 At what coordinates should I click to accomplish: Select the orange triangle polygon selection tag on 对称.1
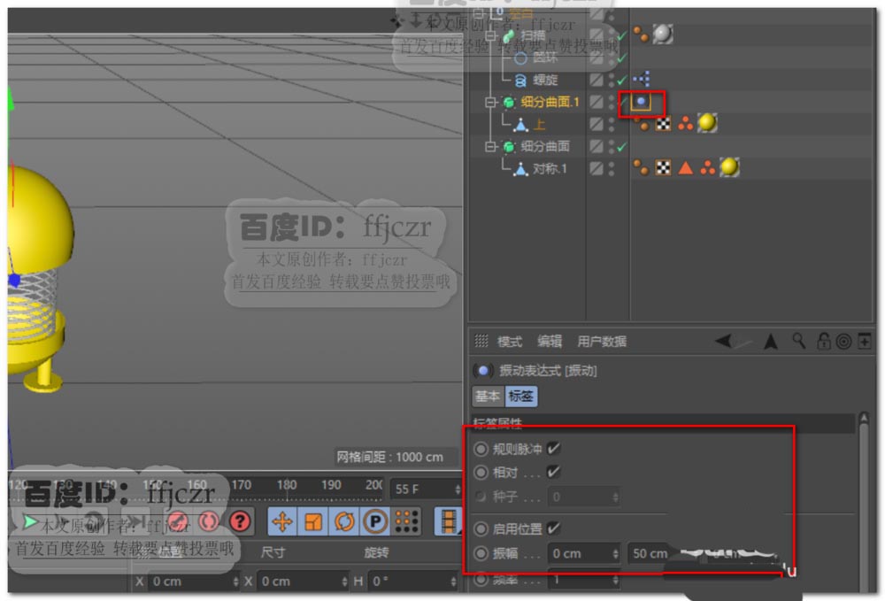[685, 167]
